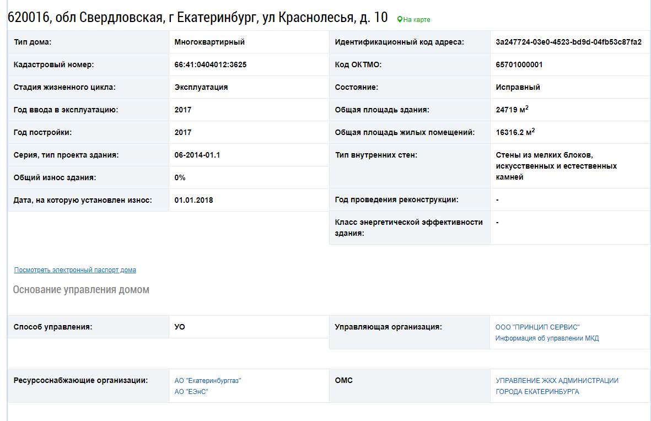Click the green map pin icon
This screenshot has width=651, height=421.
[399, 19]
